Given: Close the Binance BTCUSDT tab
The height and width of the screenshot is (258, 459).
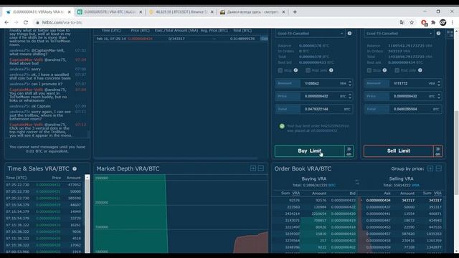Looking at the screenshot, I should (x=212, y=12).
